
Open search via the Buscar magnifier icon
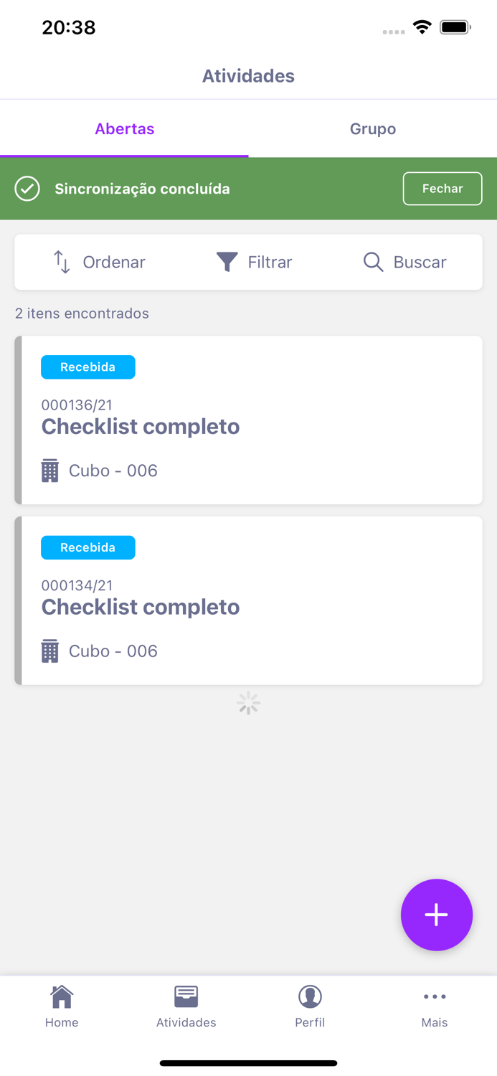tap(373, 262)
